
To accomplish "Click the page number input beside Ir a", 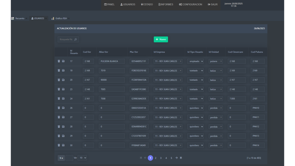I will coord(69,158).
